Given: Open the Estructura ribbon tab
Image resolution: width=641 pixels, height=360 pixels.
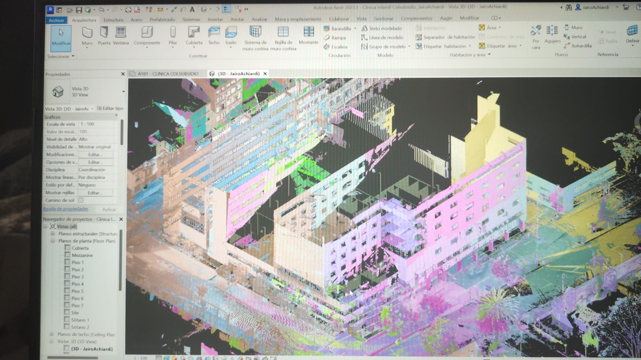Looking at the screenshot, I should [113, 20].
